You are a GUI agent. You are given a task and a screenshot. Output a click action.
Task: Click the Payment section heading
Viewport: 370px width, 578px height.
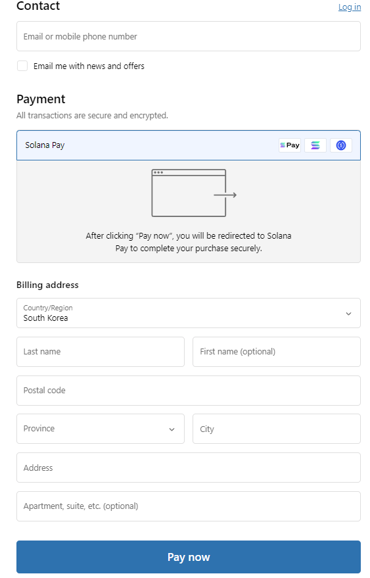(x=41, y=99)
